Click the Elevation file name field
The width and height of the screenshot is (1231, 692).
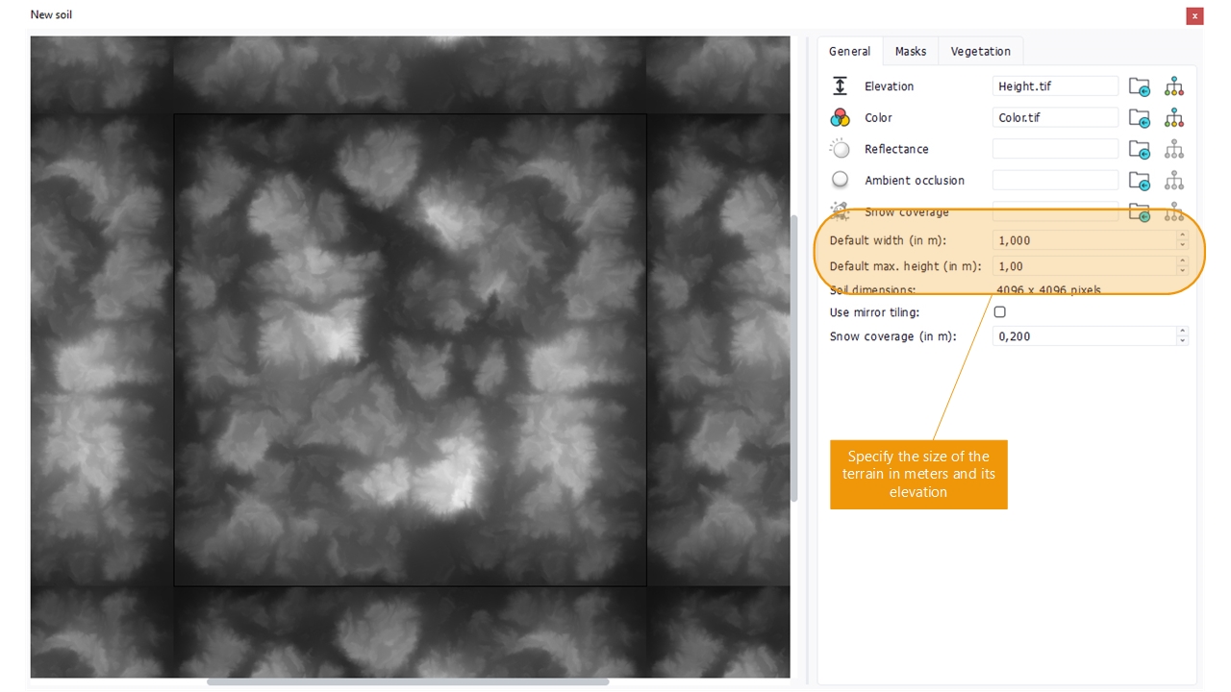[x=1054, y=86]
